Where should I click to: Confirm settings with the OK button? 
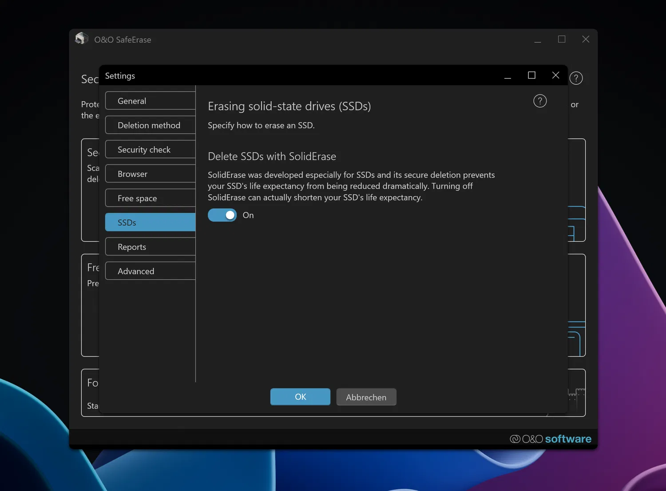click(300, 397)
